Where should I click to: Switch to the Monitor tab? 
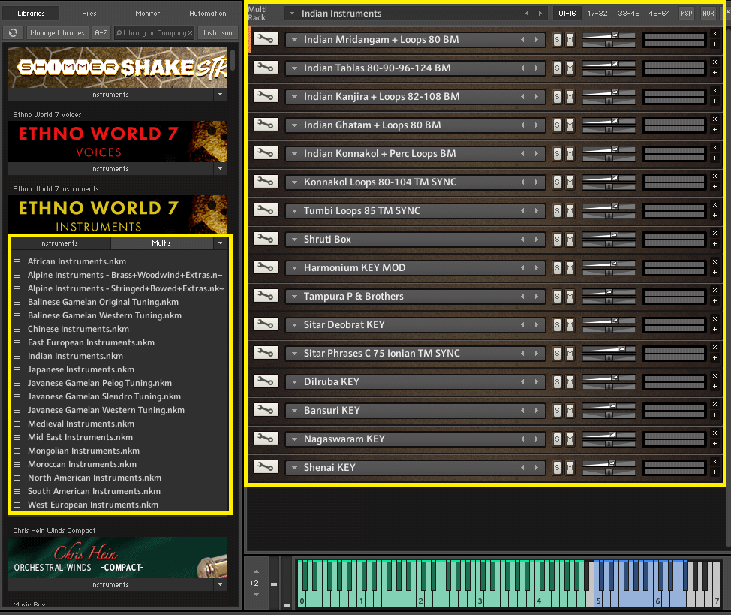tap(147, 13)
